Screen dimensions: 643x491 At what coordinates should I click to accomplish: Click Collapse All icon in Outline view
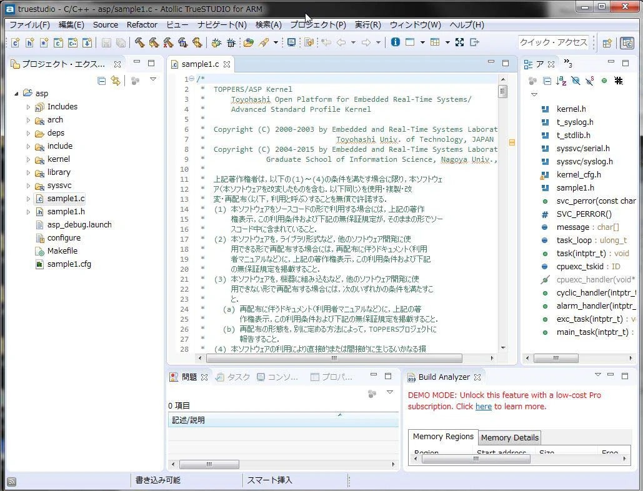point(547,81)
